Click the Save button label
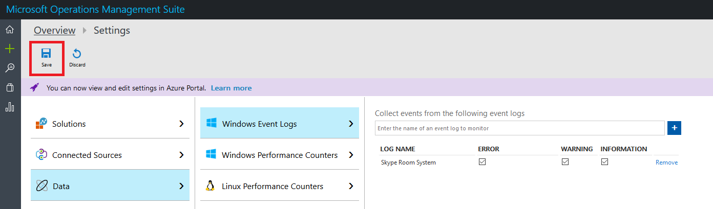The image size is (713, 209). click(47, 65)
